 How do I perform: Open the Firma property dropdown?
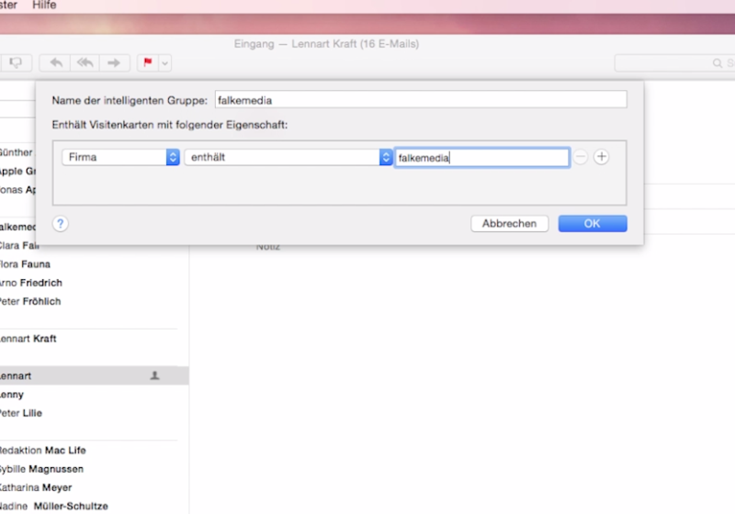120,158
